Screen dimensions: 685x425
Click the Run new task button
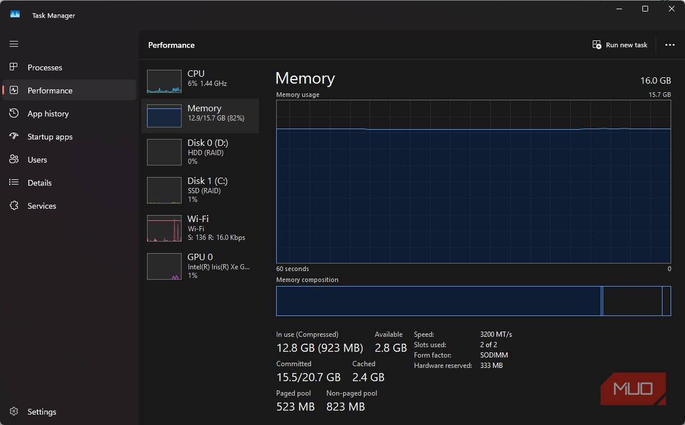[x=620, y=44]
